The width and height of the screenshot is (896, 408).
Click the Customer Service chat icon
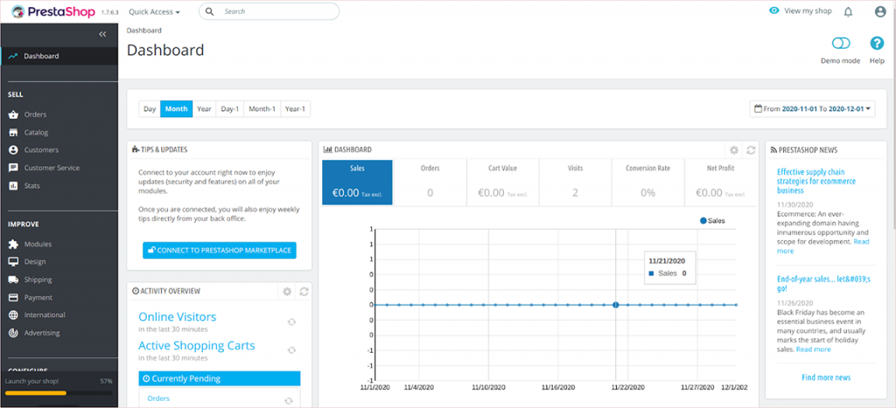click(13, 168)
